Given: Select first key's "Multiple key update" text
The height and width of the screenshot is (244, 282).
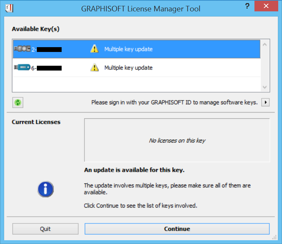Looking at the screenshot, I should click(x=128, y=49).
